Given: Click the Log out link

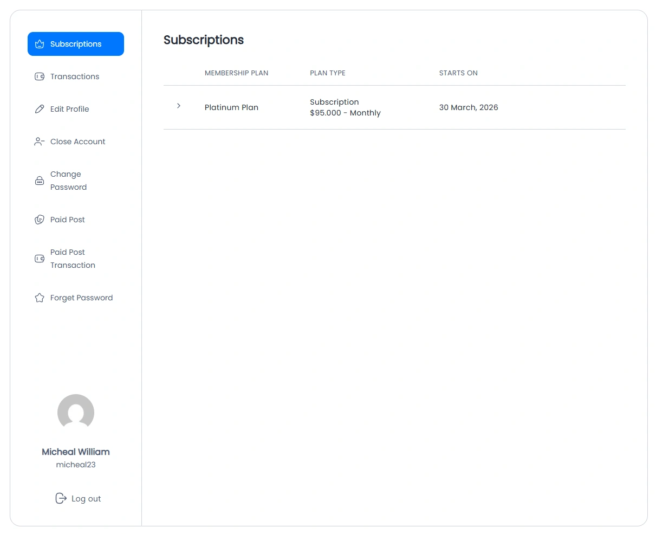Looking at the screenshot, I should (85, 498).
